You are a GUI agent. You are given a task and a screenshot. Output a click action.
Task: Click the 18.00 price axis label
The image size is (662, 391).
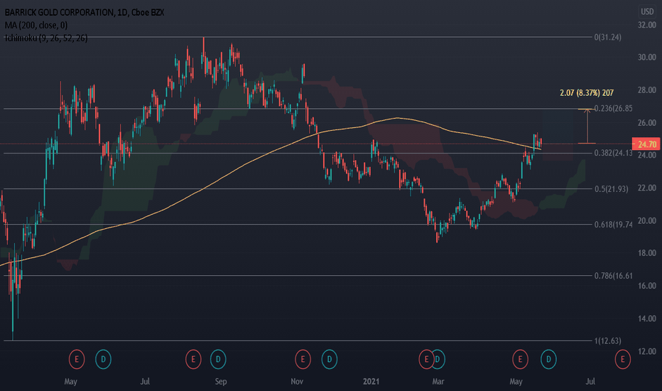[647, 253]
